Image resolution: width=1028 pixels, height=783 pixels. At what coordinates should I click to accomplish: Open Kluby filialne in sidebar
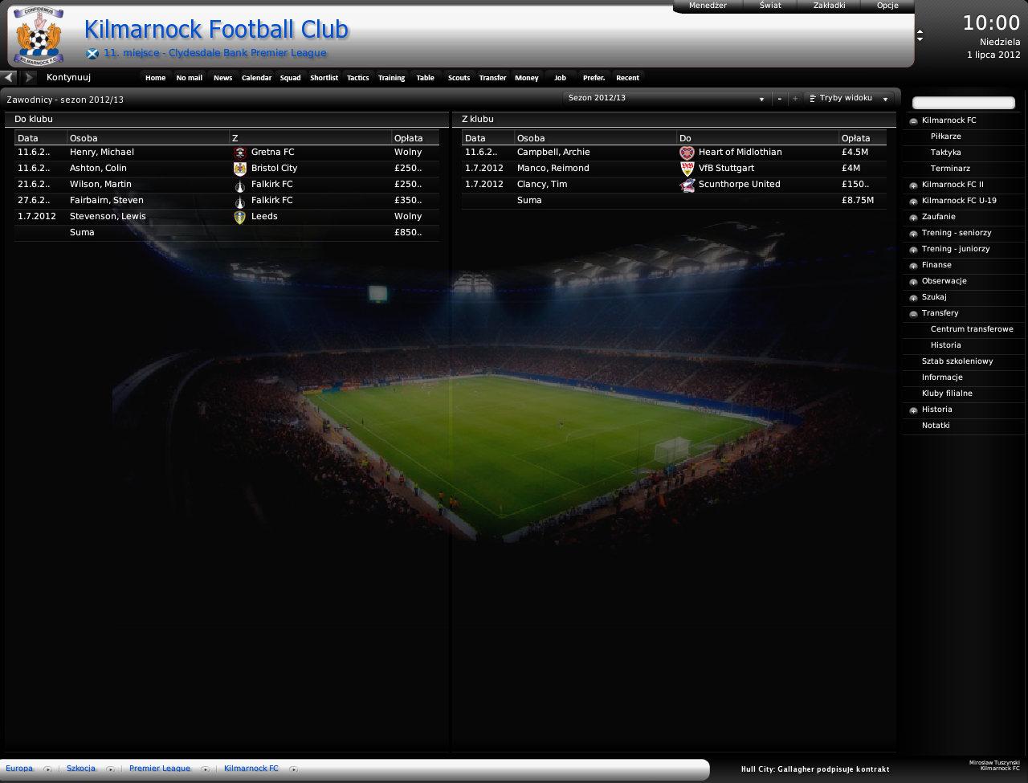[x=947, y=394]
